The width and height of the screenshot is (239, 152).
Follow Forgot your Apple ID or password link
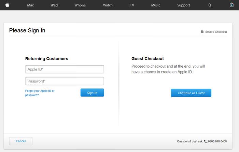coord(40,93)
